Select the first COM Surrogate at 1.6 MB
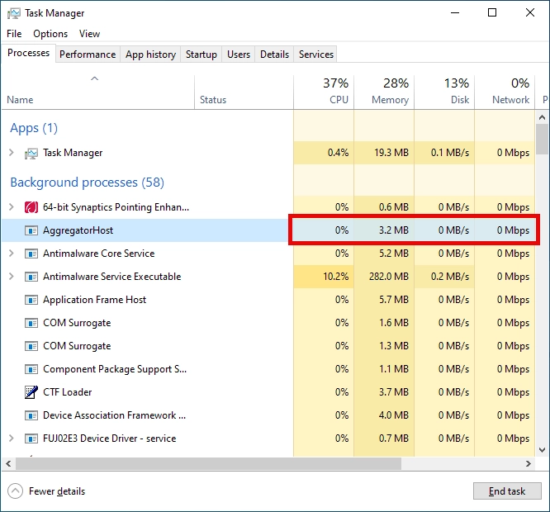 [77, 323]
